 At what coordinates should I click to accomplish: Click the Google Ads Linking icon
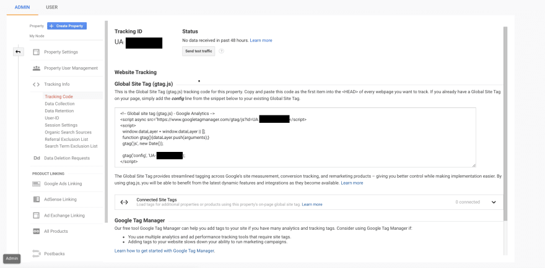click(x=37, y=184)
